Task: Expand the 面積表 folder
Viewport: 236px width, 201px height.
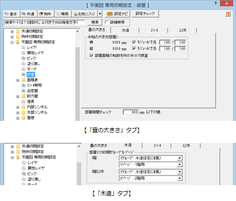Action: (18, 80)
